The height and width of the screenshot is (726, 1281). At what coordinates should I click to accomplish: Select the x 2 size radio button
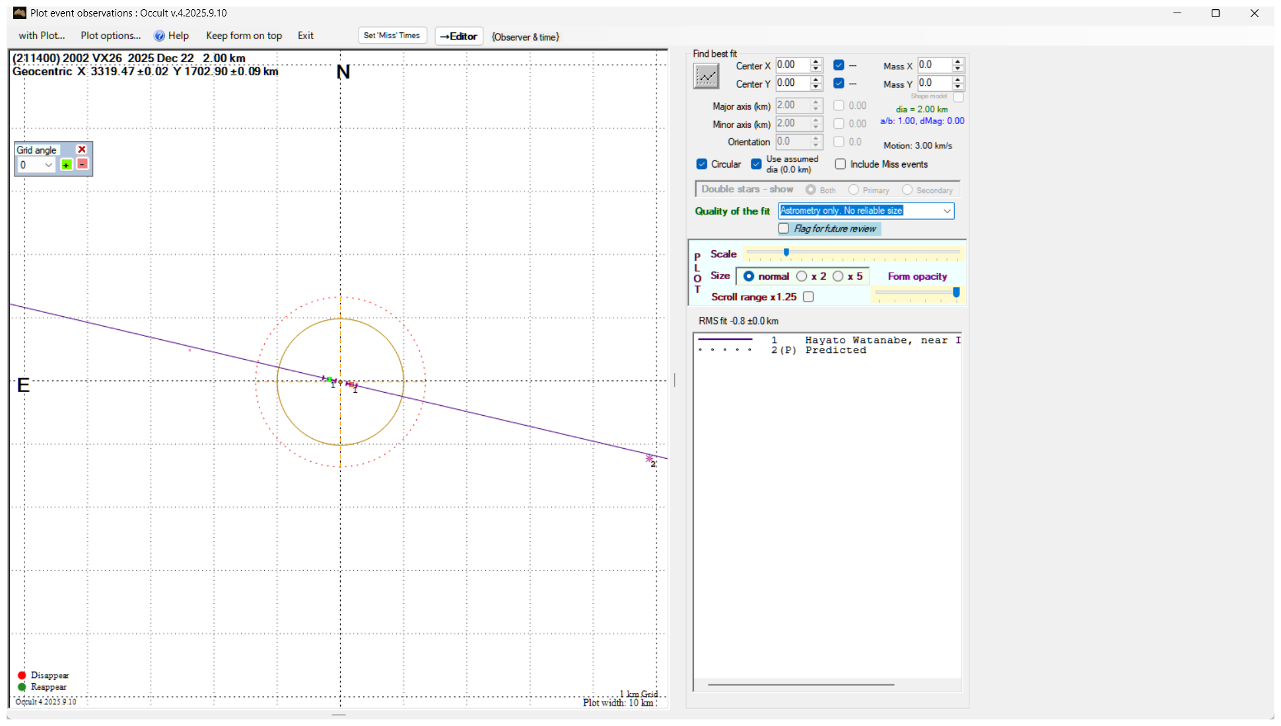[x=802, y=277]
